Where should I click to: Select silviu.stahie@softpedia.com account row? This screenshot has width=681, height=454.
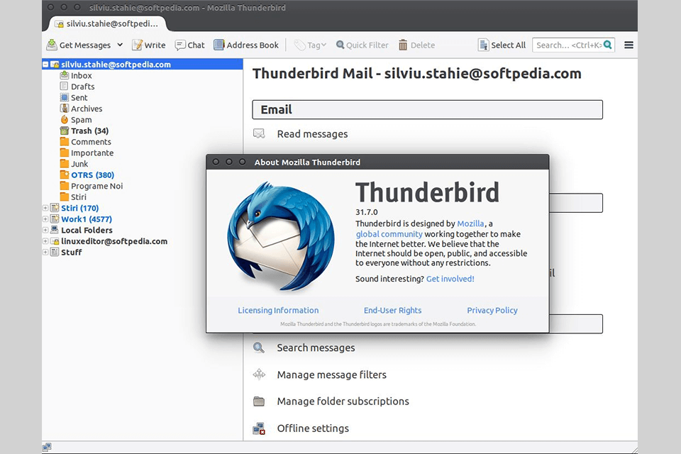143,65
